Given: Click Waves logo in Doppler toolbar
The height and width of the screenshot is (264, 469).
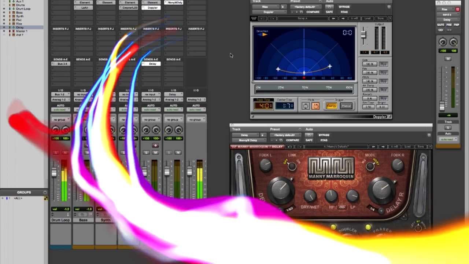Looking at the screenshot, I should click(254, 18).
